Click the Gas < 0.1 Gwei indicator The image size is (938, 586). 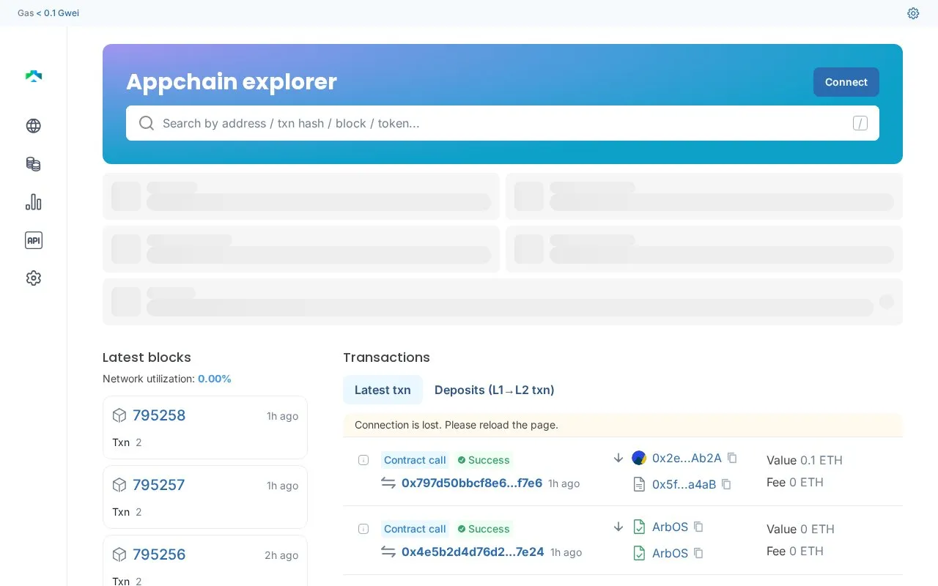48,13
